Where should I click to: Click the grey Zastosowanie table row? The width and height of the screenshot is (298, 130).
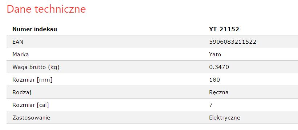click(152, 117)
